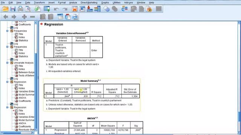Open a file with the folder icon
241x135 pixels.
point(5,9)
